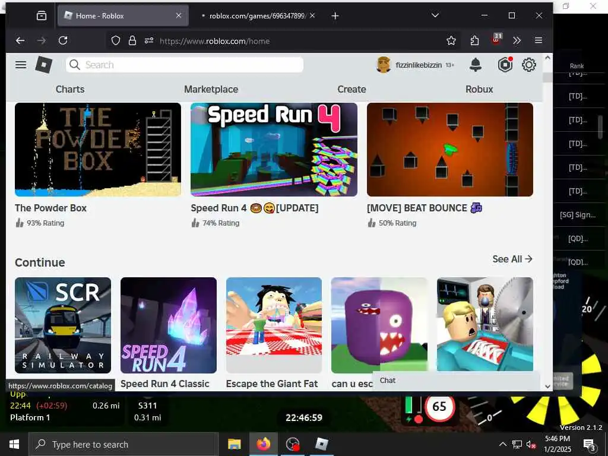Open the Windows notification center icon
The width and height of the screenshot is (608, 456).
tap(589, 444)
